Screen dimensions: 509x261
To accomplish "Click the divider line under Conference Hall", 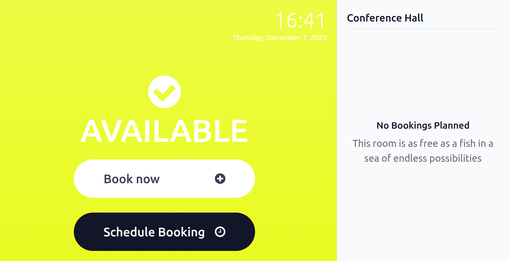I will (x=423, y=29).
